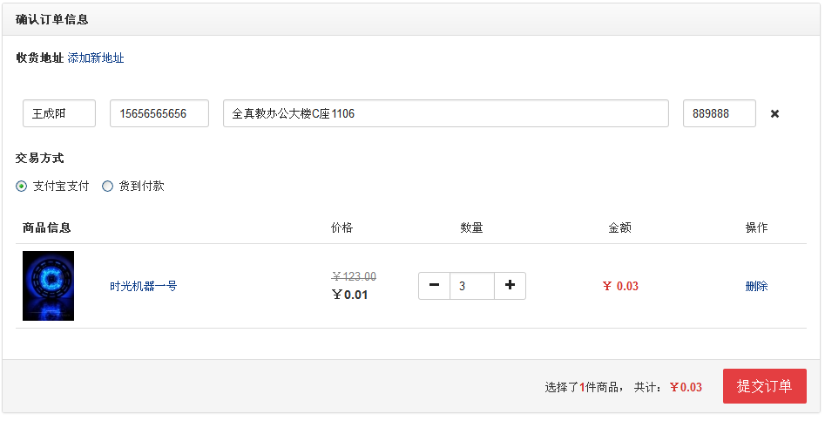This screenshot has height=421, width=825.
Task: Click the 添加新地址 link
Action: tap(96, 58)
